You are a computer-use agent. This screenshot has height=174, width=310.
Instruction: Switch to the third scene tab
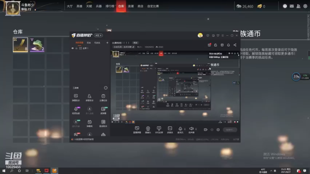pyautogui.click(x=97, y=43)
